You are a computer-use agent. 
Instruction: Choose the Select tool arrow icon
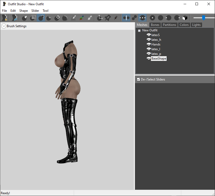[x=25, y=18]
